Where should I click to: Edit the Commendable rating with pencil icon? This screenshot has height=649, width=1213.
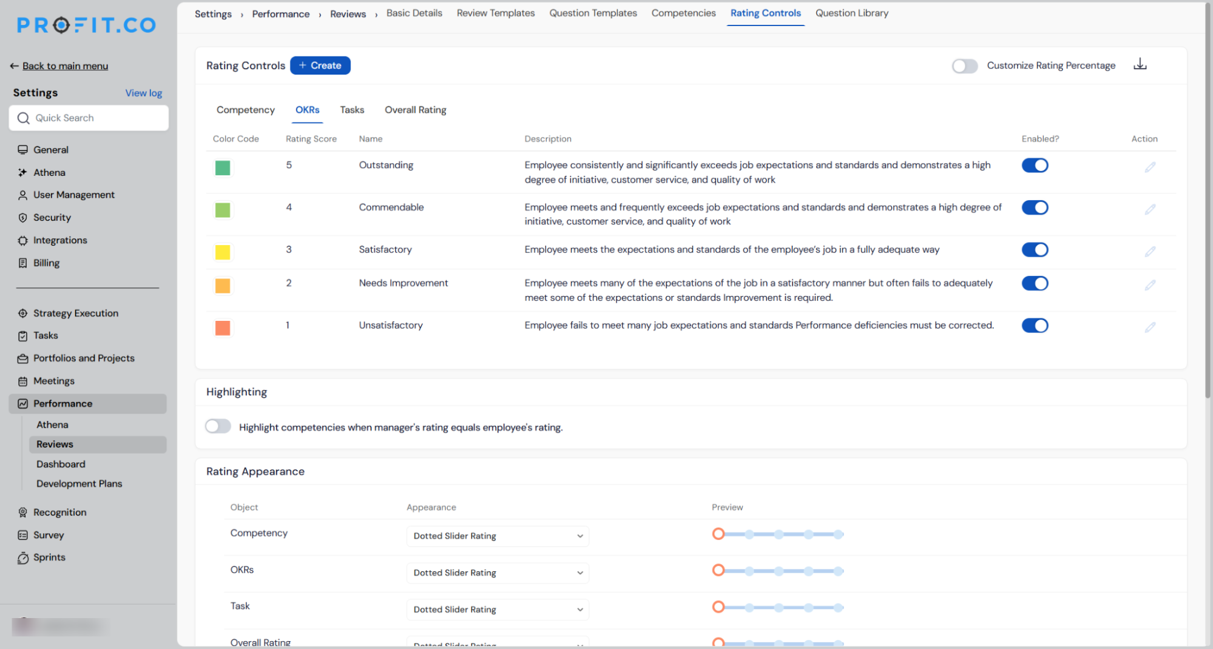[1150, 209]
